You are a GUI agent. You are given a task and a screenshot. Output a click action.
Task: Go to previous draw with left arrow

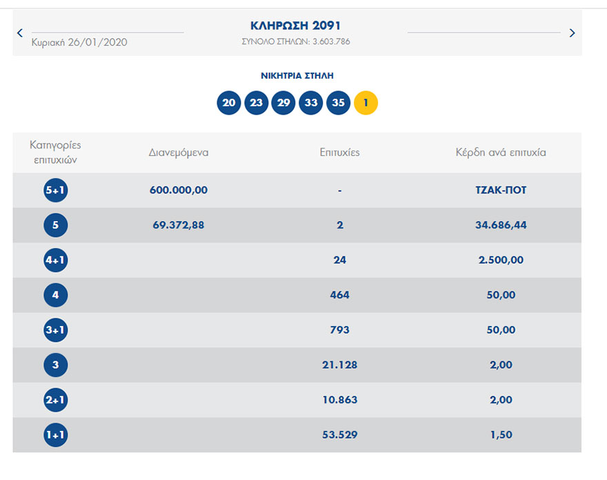(x=20, y=32)
